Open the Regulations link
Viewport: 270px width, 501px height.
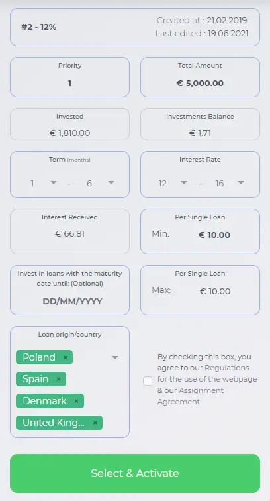click(226, 368)
